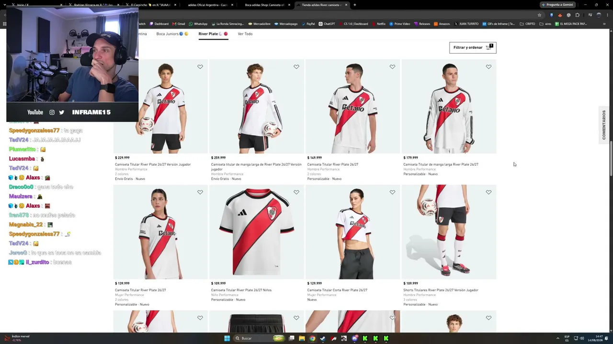Viewport: 613px width, 344px height.
Task: Show the hidden bookmarks overflow chevron
Action: (604, 24)
